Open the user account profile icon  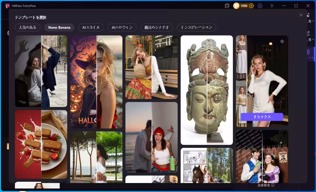tap(260, 6)
